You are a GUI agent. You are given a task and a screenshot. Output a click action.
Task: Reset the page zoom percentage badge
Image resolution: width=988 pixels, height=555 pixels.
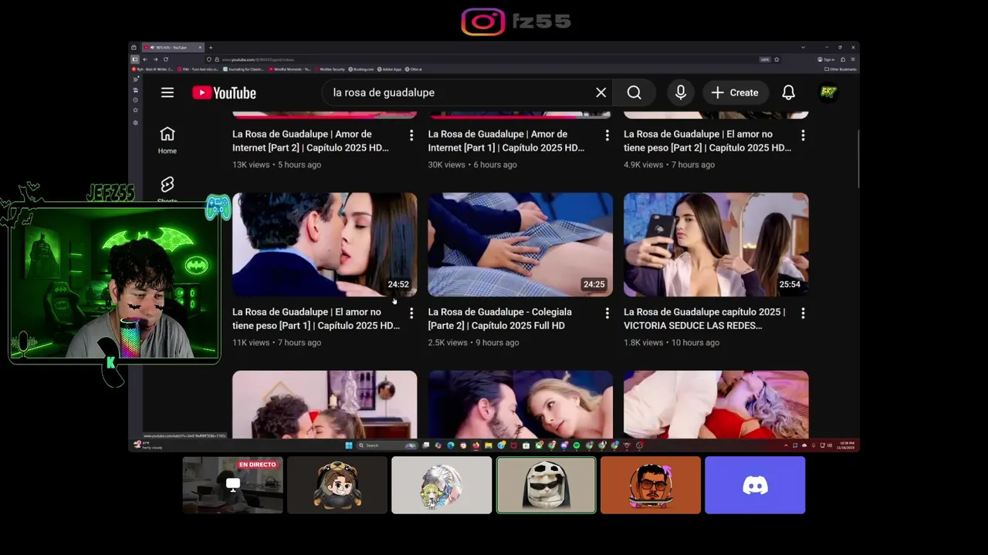coord(765,59)
